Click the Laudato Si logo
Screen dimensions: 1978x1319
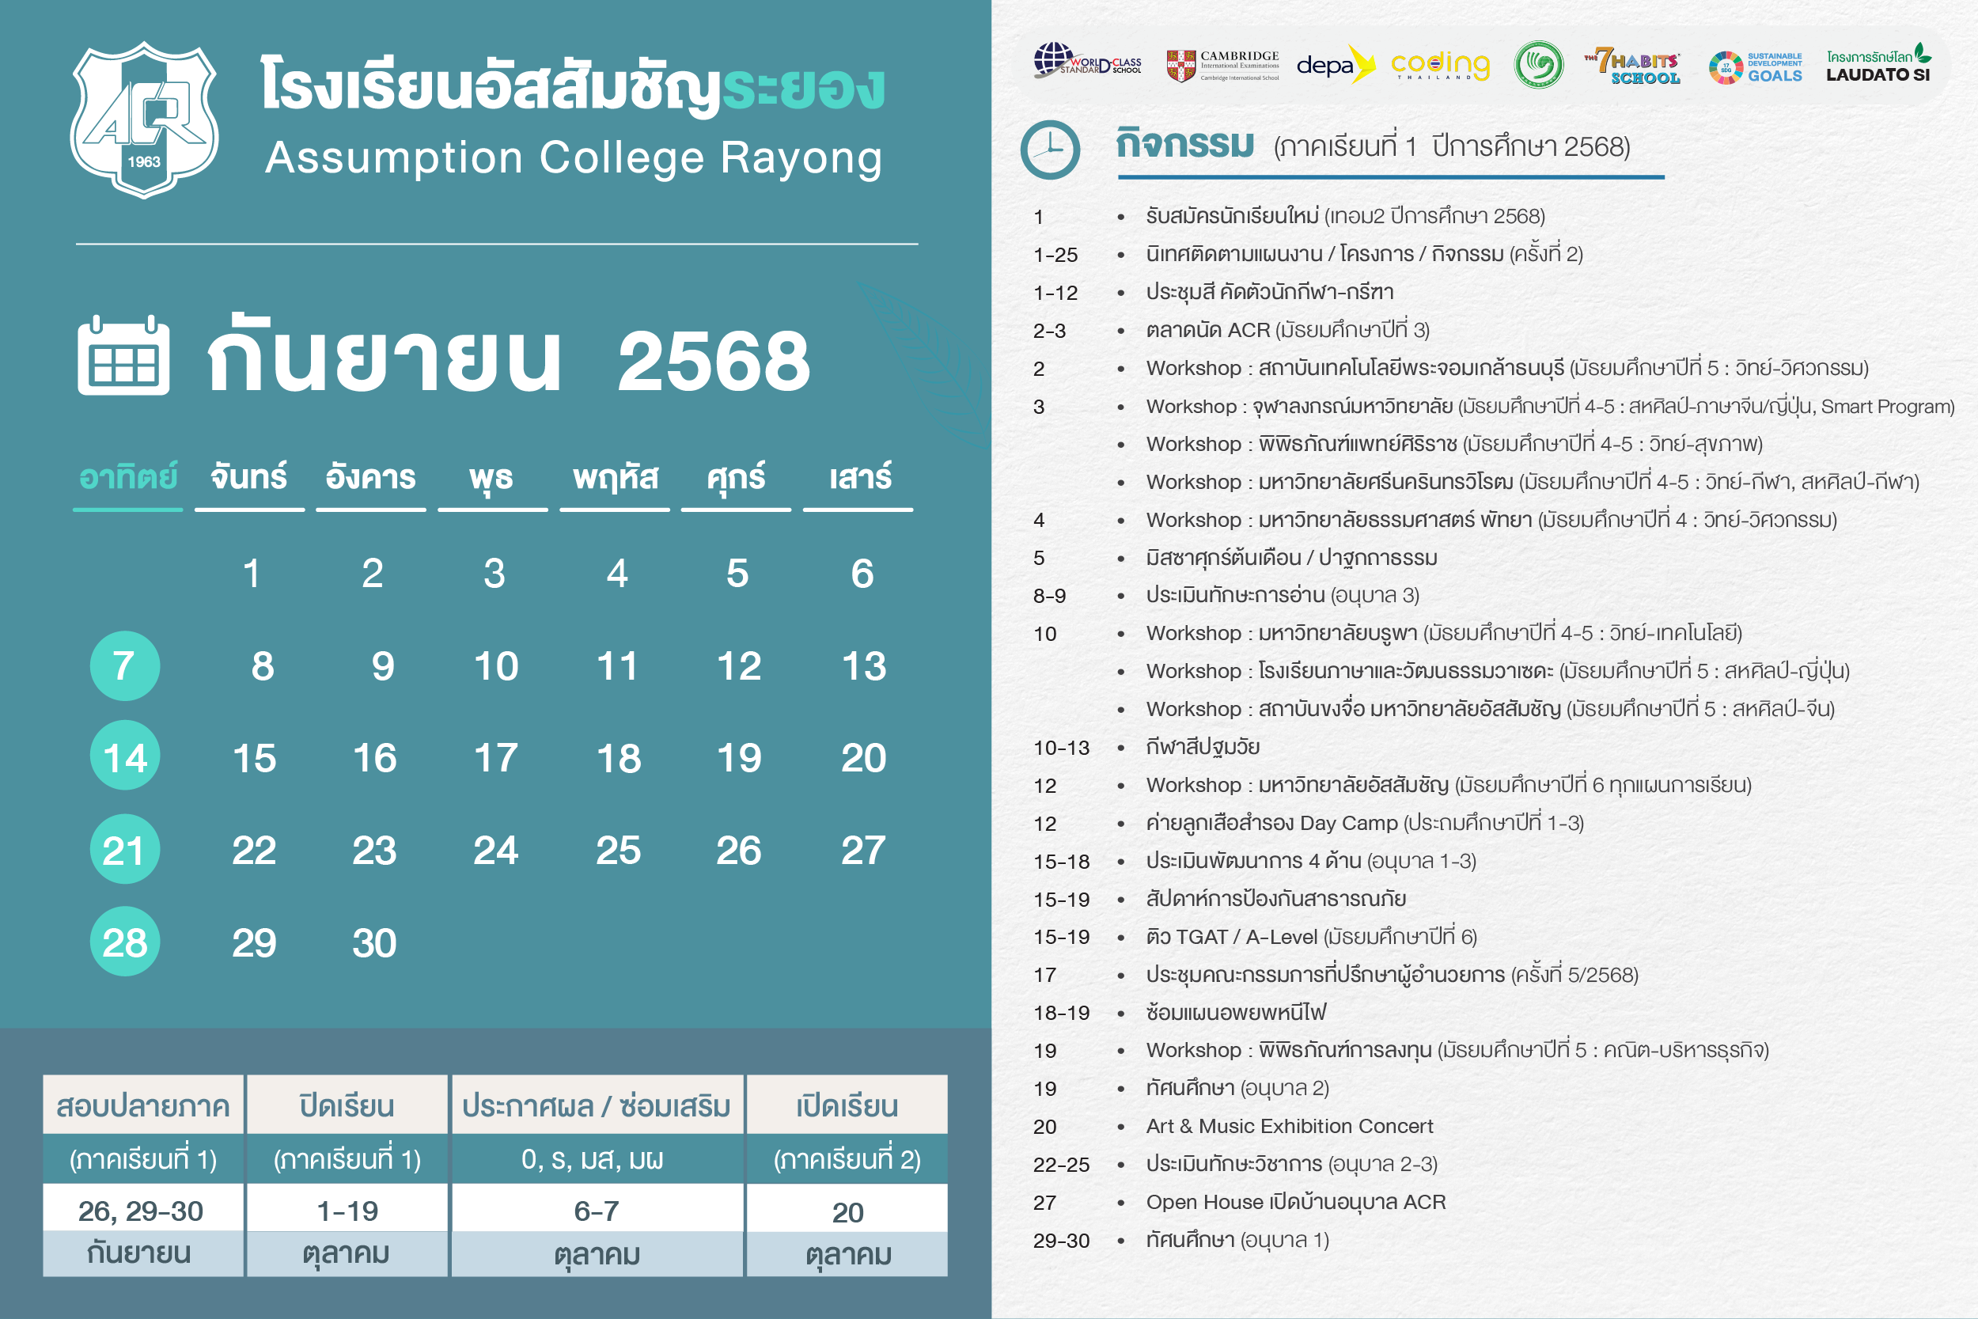coord(1879,63)
